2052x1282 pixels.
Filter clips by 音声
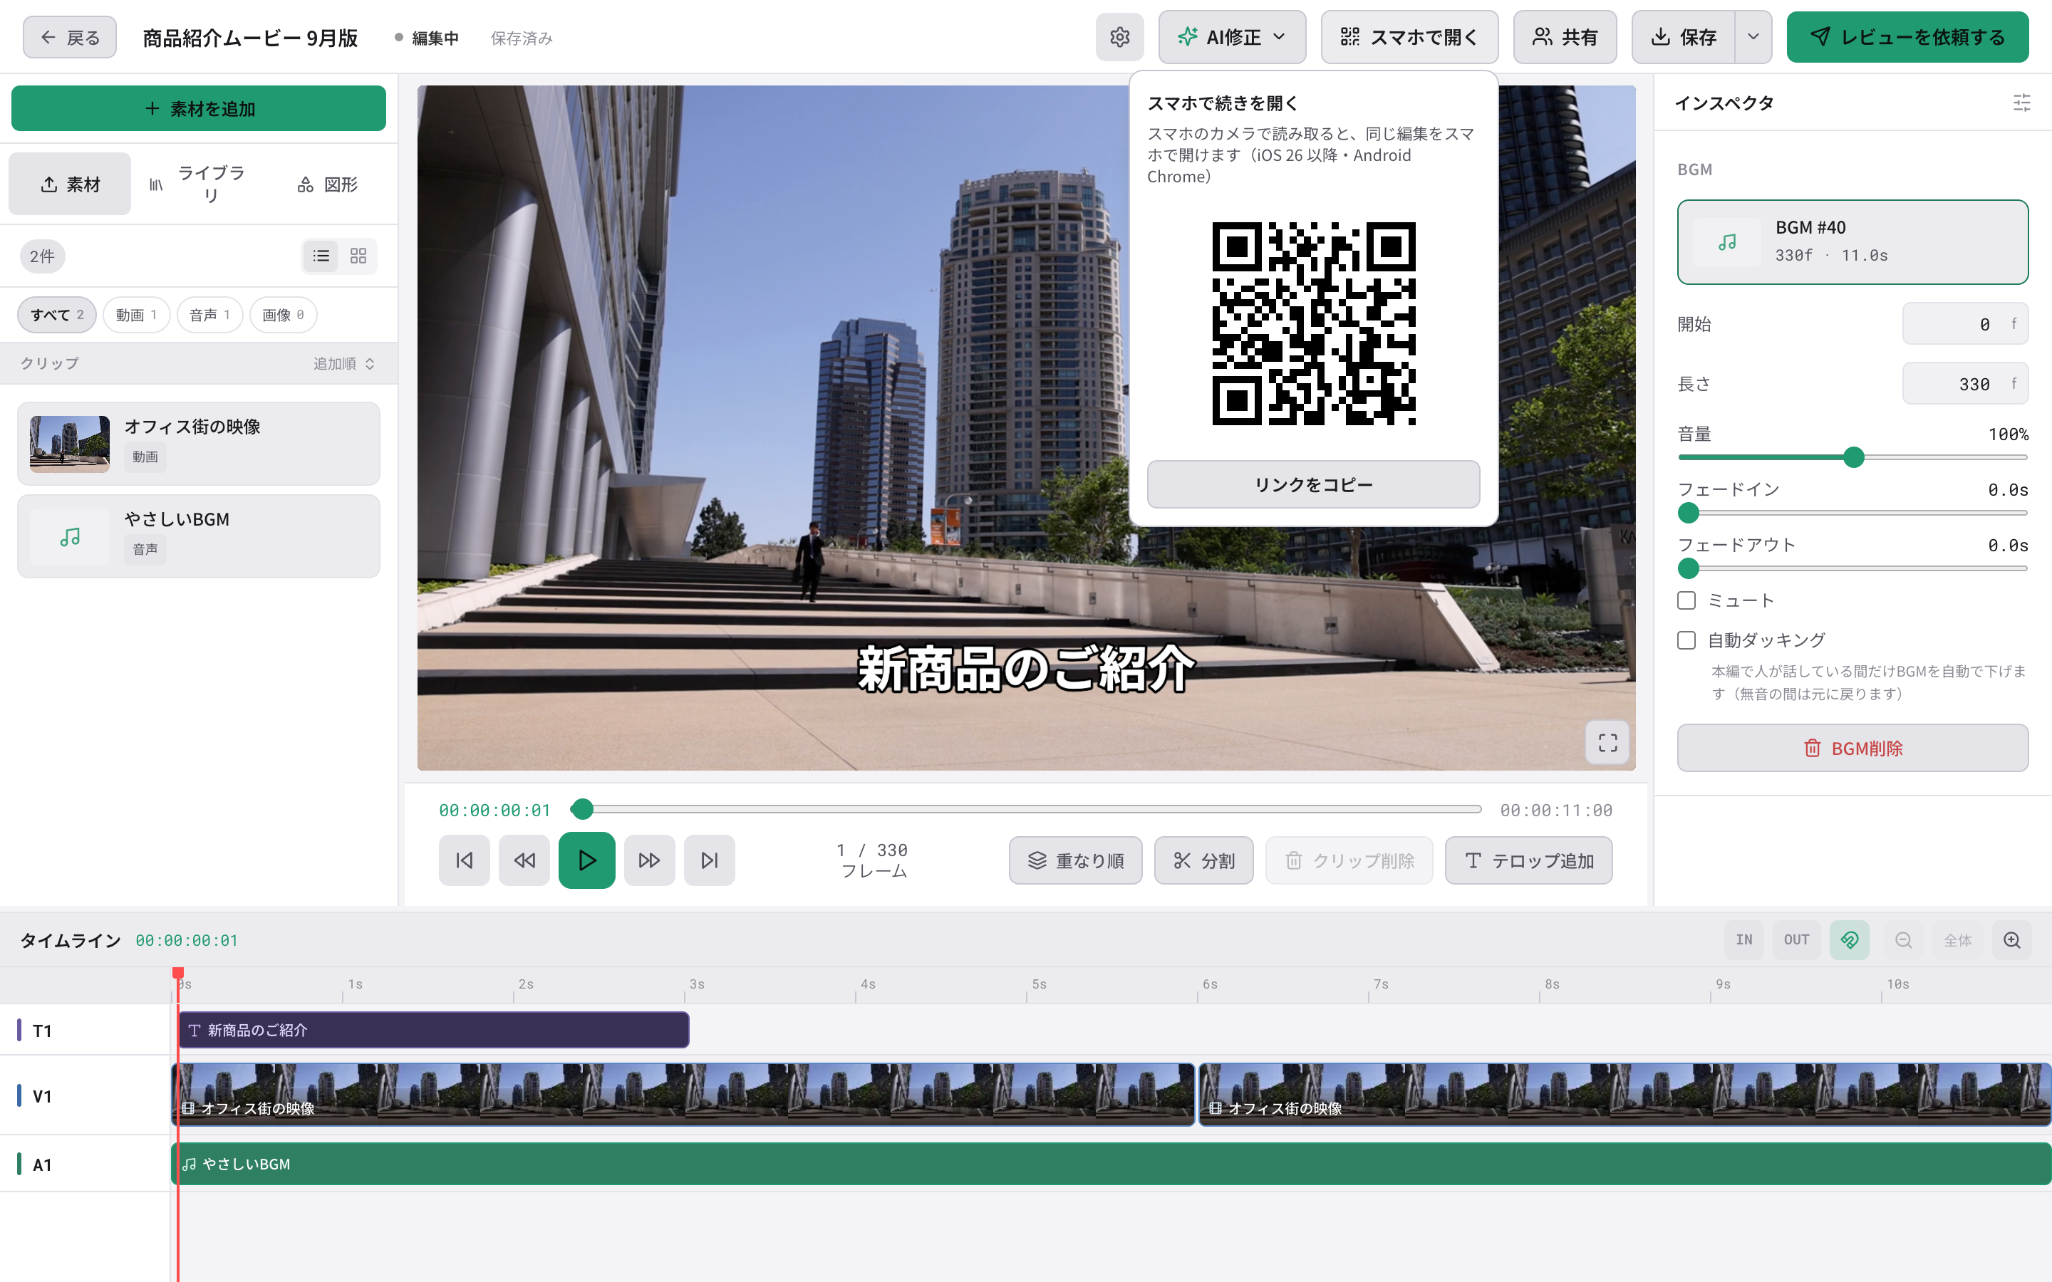209,315
